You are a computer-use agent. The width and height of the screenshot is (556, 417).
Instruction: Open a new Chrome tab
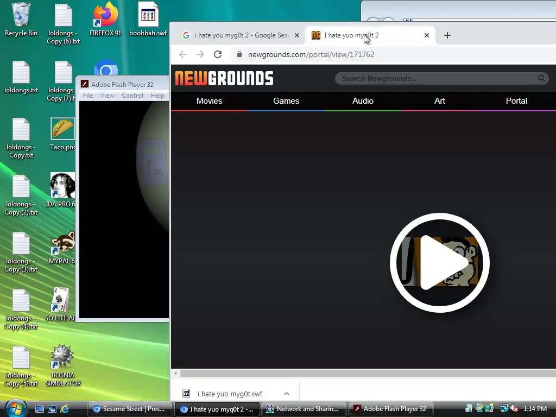447,35
